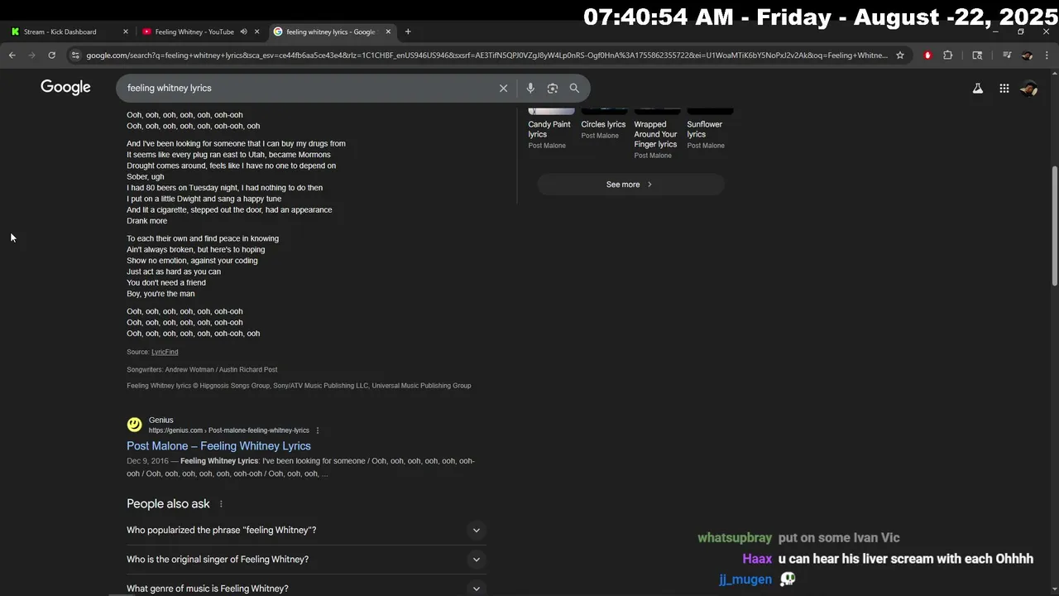Open Chrome media controls icon

tap(1007, 55)
